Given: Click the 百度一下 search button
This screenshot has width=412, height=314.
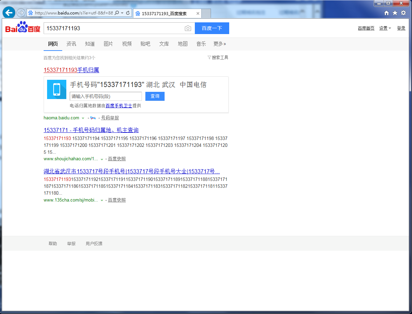Looking at the screenshot, I should click(x=212, y=28).
